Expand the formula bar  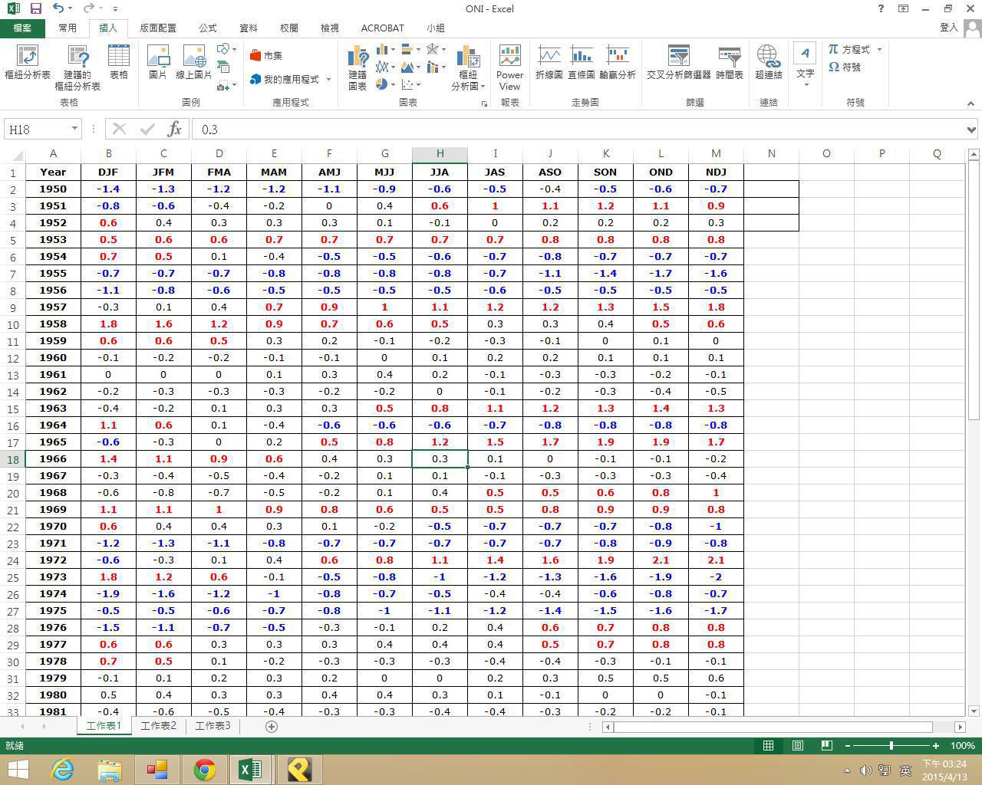(971, 130)
